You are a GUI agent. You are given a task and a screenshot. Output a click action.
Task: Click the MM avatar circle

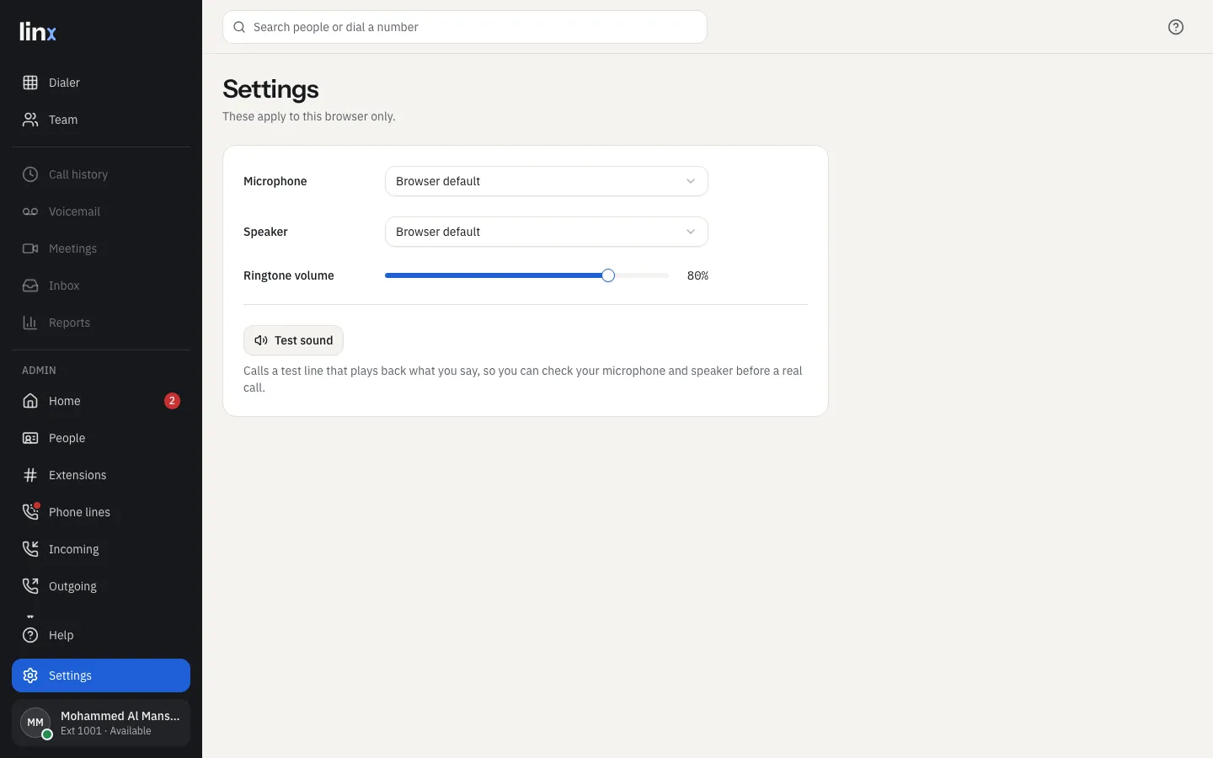(35, 723)
